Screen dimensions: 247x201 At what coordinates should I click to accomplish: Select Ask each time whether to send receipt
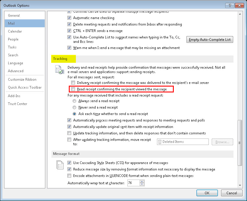coord(74,114)
